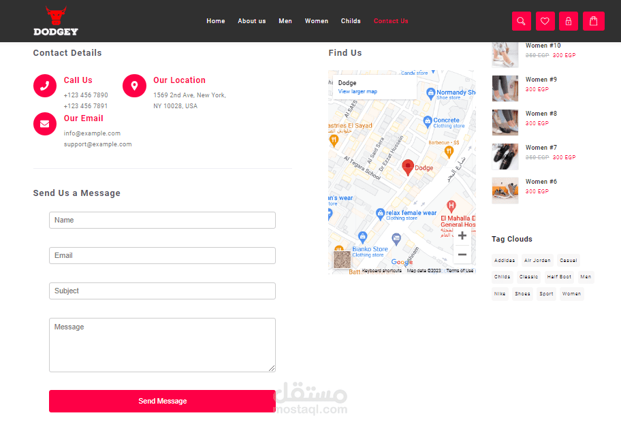Zoom out on the map

pyautogui.click(x=462, y=255)
